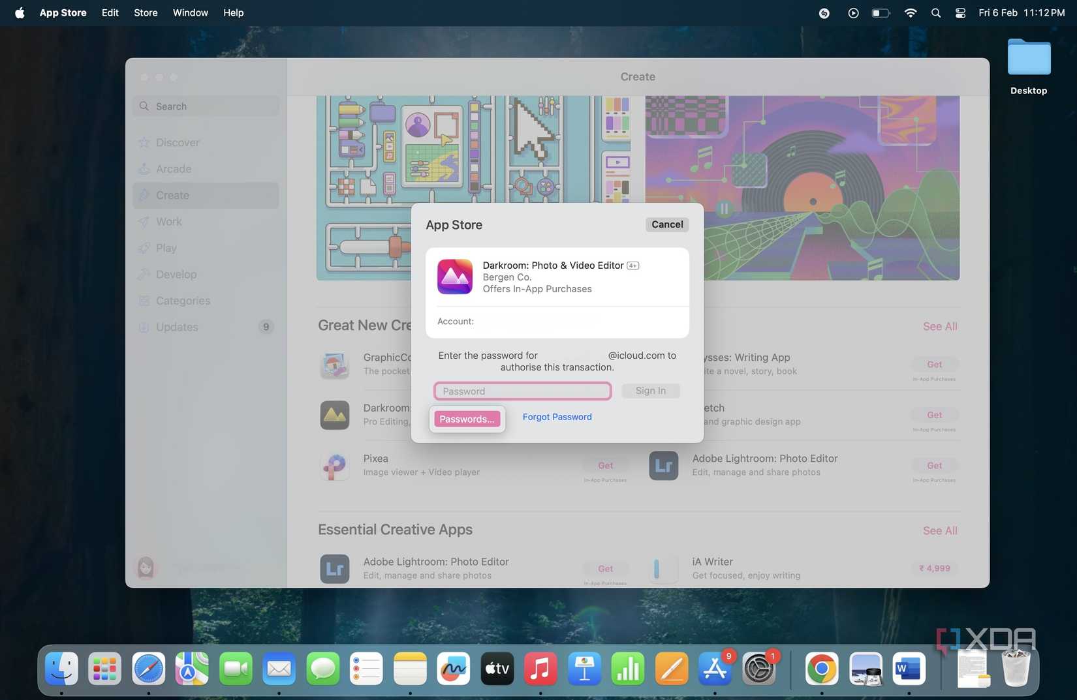This screenshot has height=700, width=1077.
Task: Open Categories in the sidebar
Action: 206,301
